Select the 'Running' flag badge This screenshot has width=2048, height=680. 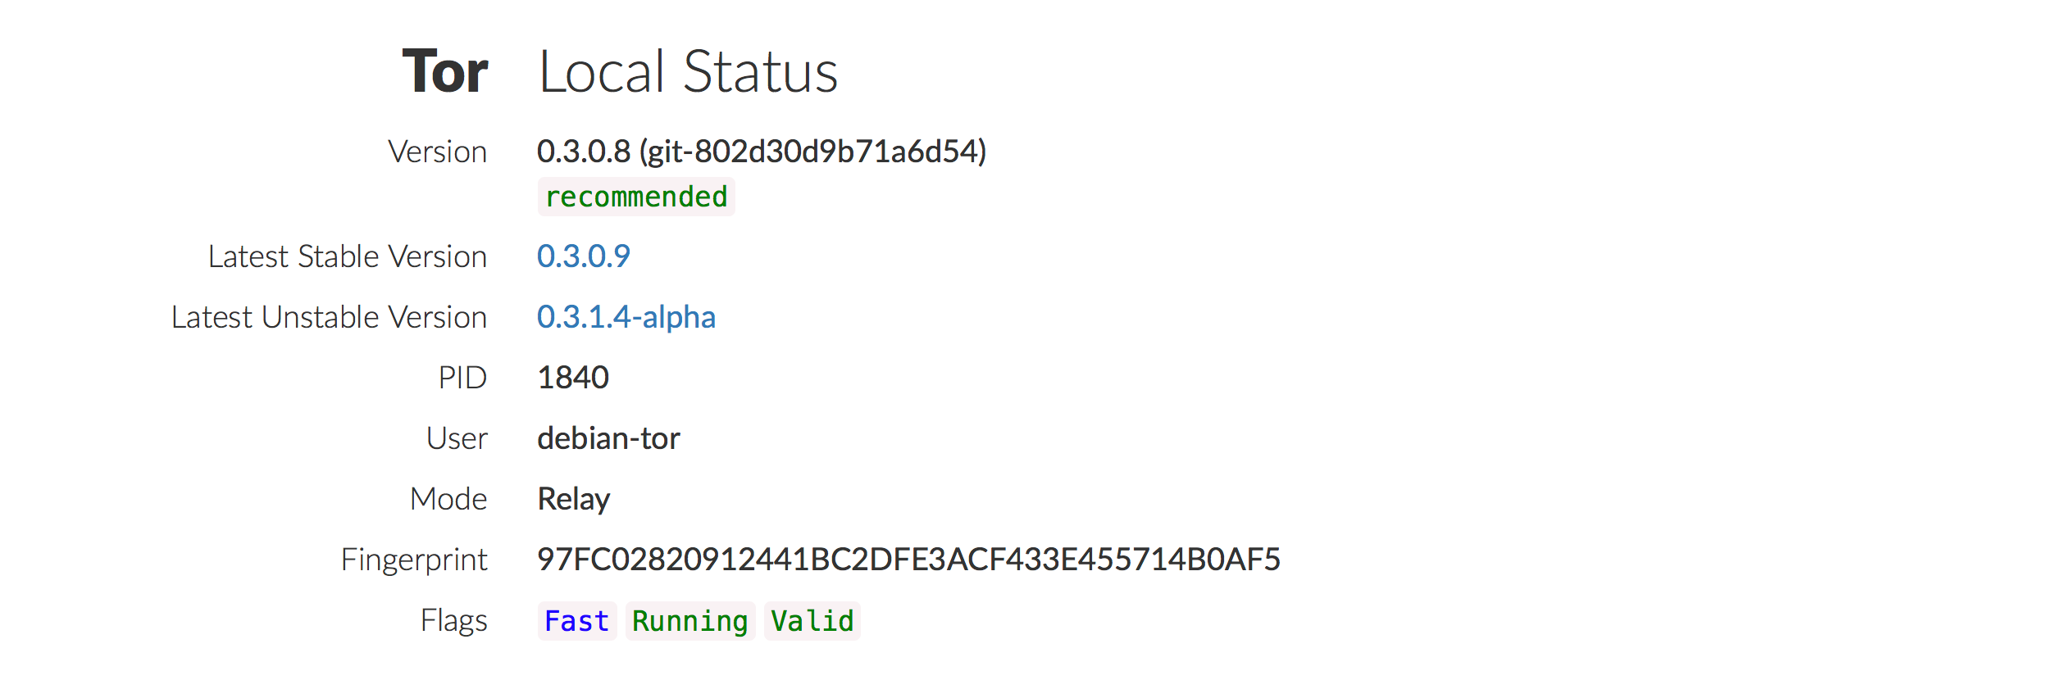pyautogui.click(x=689, y=621)
